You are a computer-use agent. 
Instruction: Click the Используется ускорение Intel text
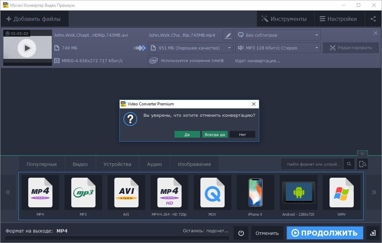[192, 61]
